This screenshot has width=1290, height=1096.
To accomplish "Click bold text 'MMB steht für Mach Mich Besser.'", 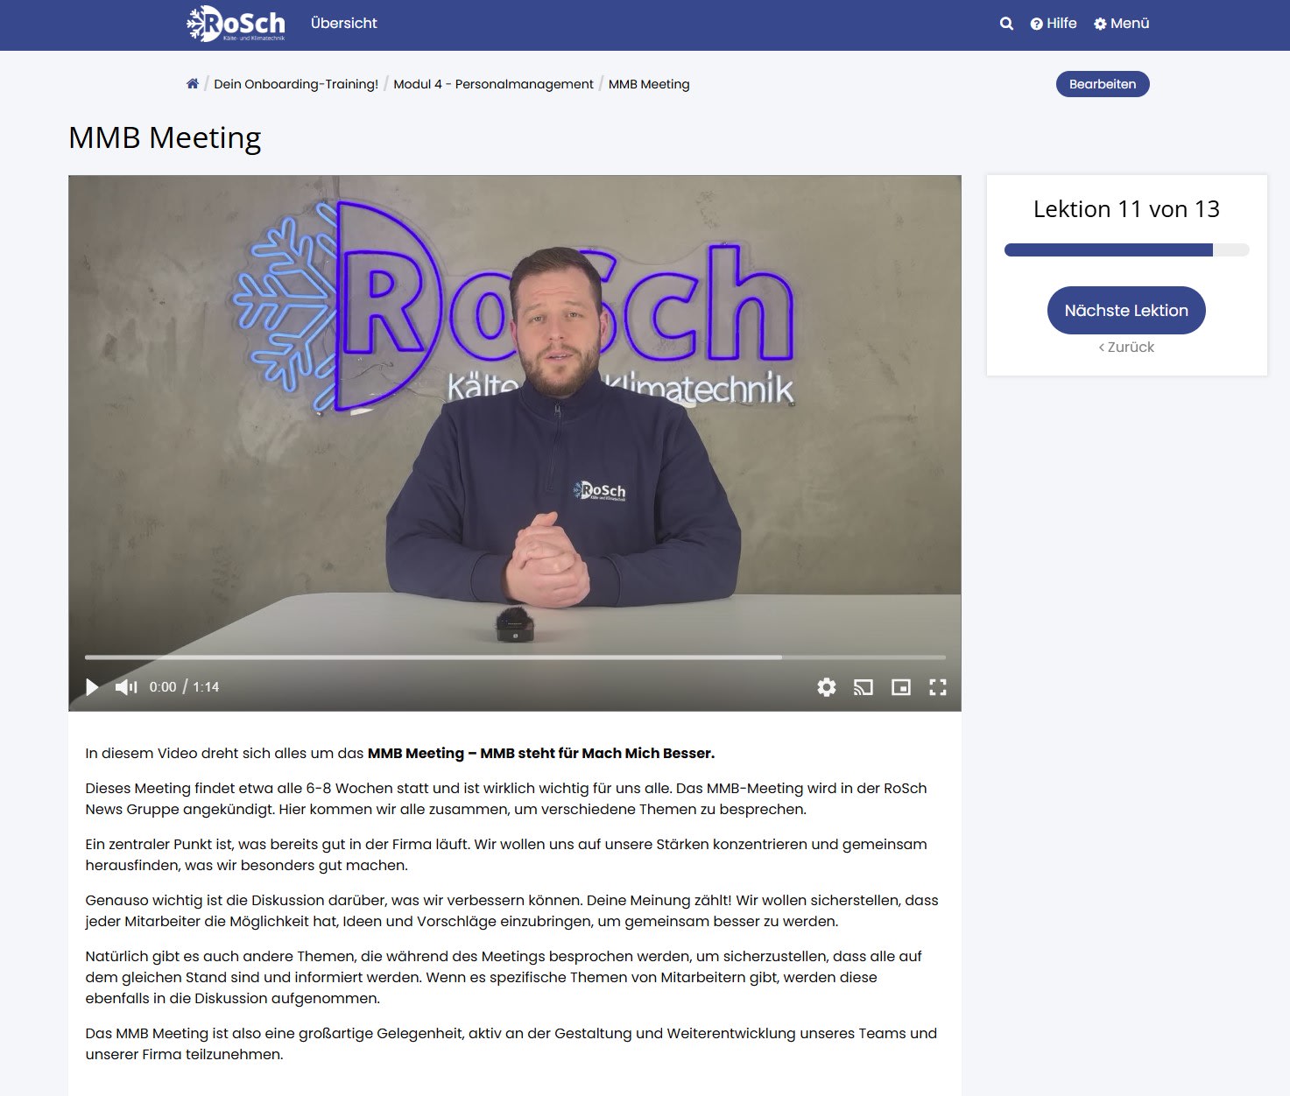I will [597, 753].
